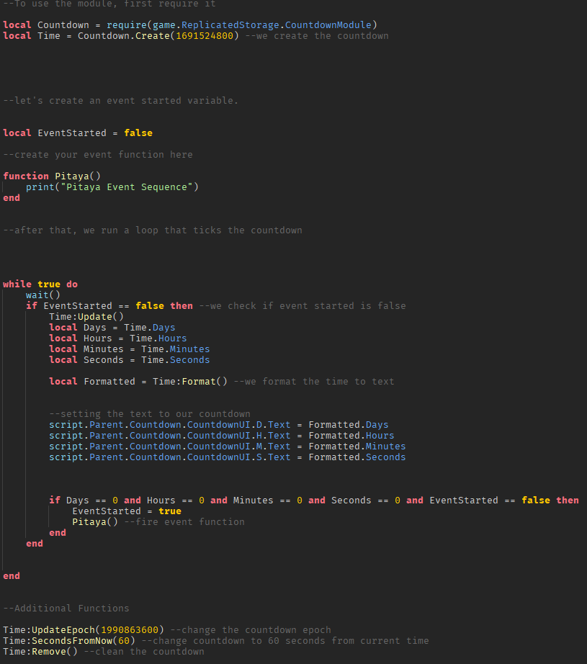This screenshot has width=587, height=664.
Task: Click the comment "--setting the text to our countdown"
Action: pyautogui.click(x=150, y=413)
